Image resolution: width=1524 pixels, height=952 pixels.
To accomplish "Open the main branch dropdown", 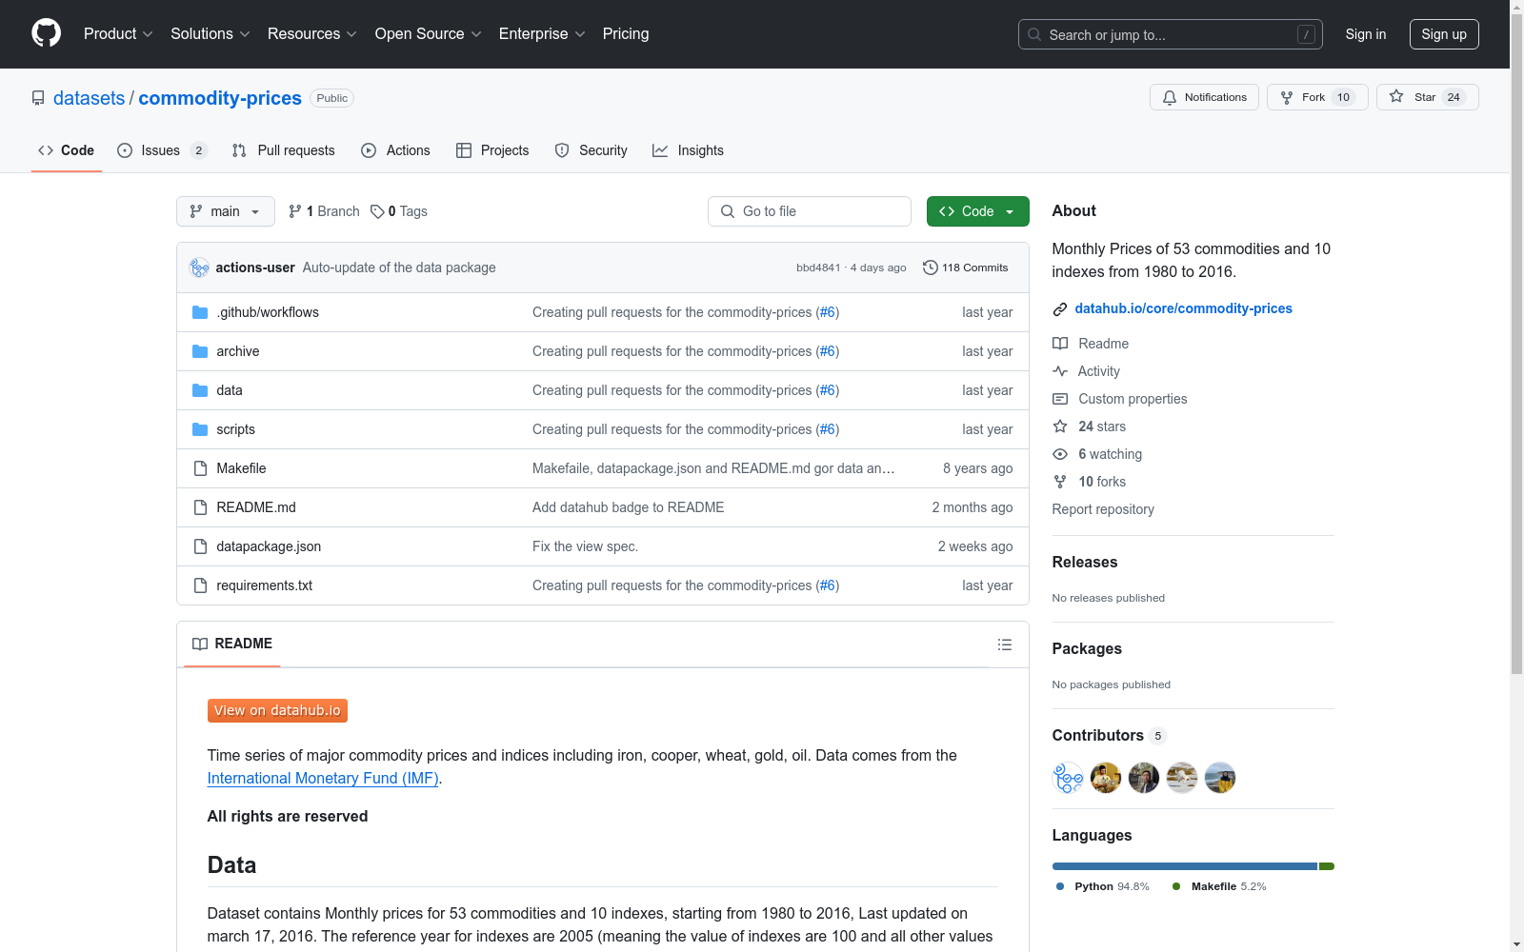I will point(226,211).
